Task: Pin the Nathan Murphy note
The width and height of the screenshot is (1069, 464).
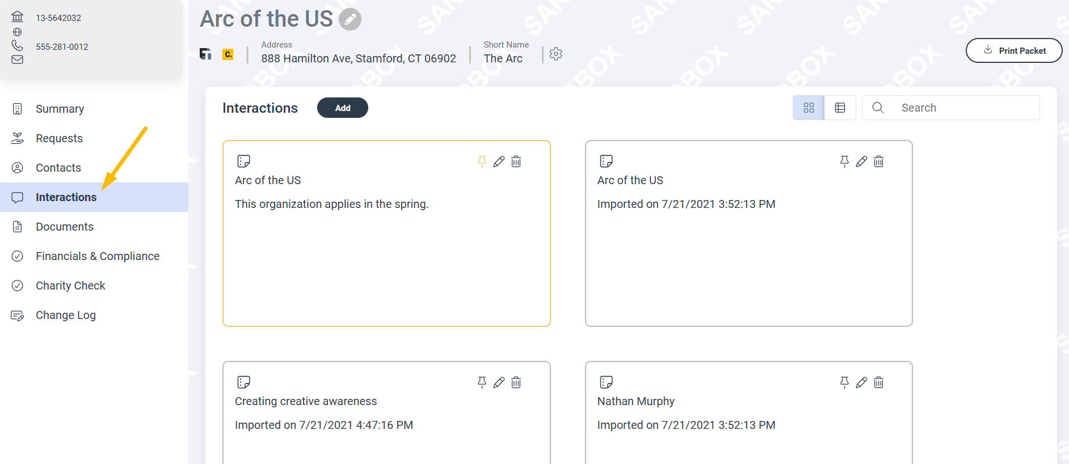Action: pyautogui.click(x=844, y=382)
